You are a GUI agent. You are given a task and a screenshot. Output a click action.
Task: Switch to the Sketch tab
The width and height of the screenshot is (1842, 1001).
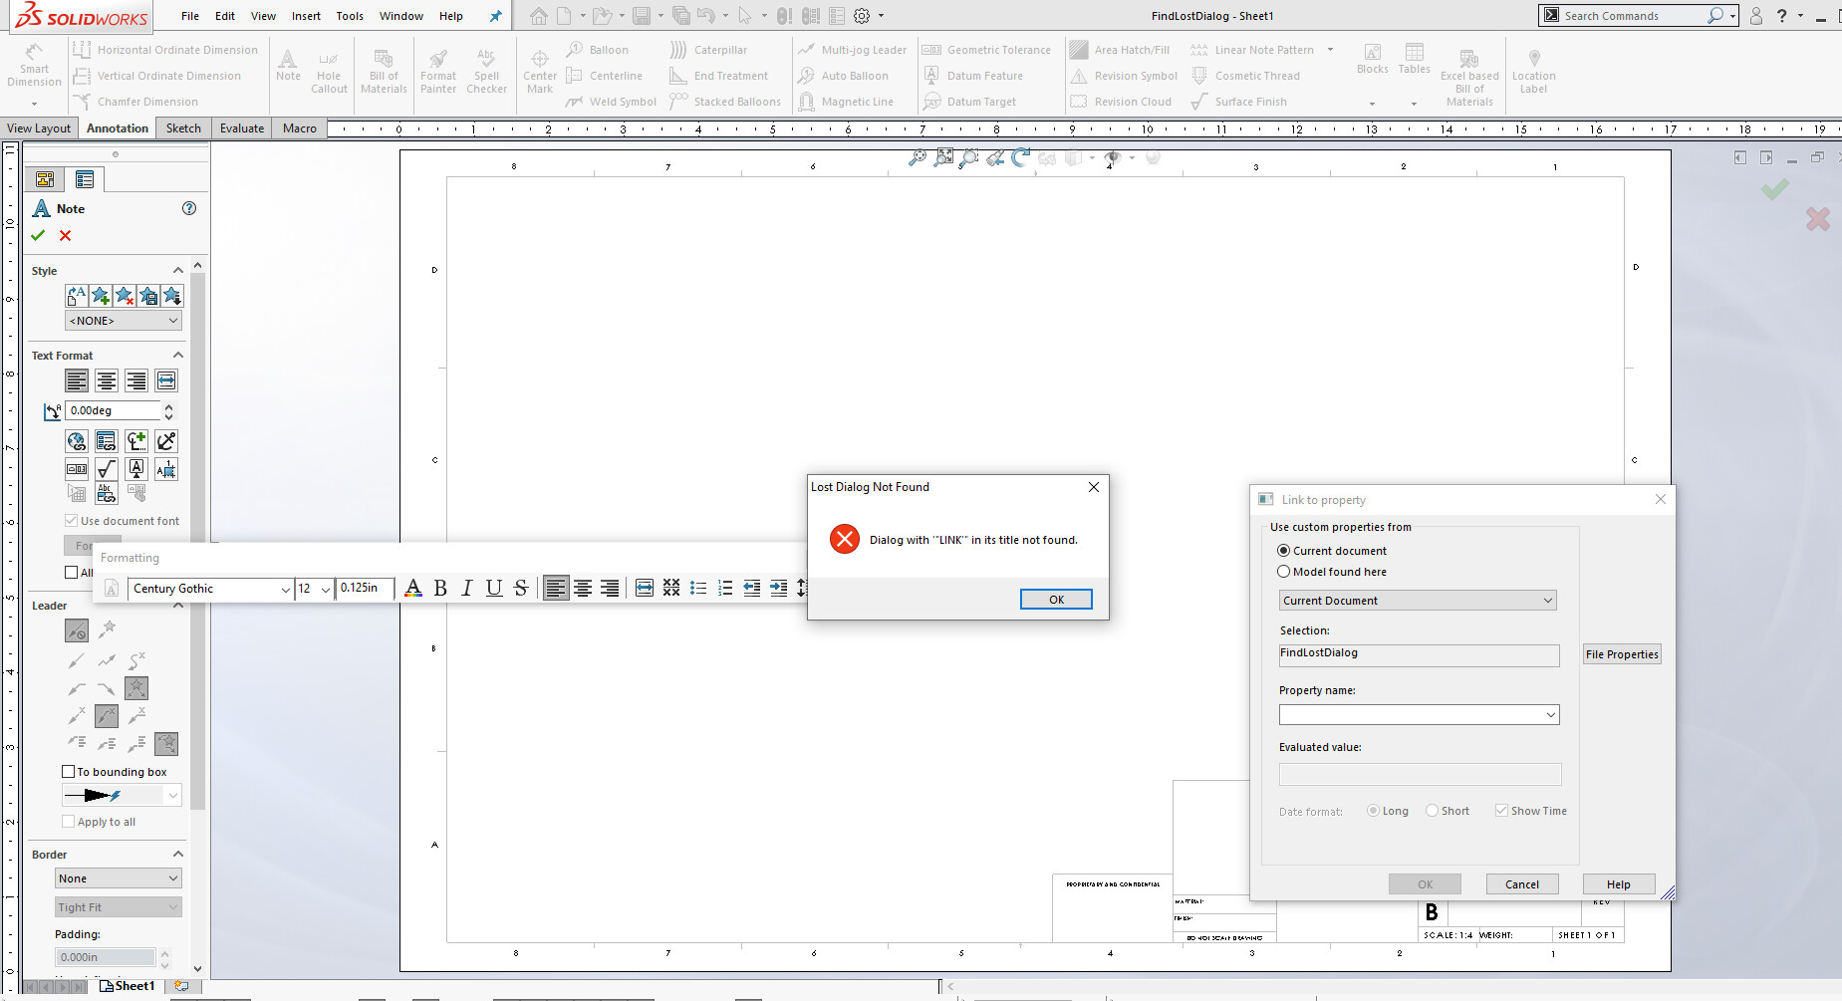click(x=183, y=128)
